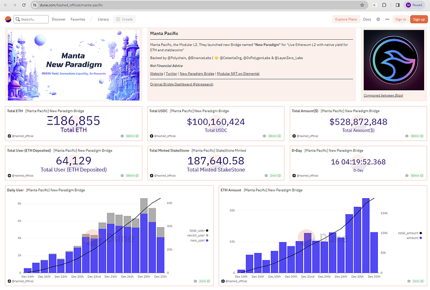Click the refresh badge on Total User card
This screenshot has width=430, height=290.
[132, 176]
